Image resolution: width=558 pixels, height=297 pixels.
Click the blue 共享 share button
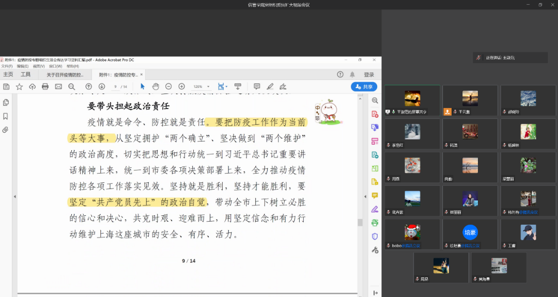364,87
